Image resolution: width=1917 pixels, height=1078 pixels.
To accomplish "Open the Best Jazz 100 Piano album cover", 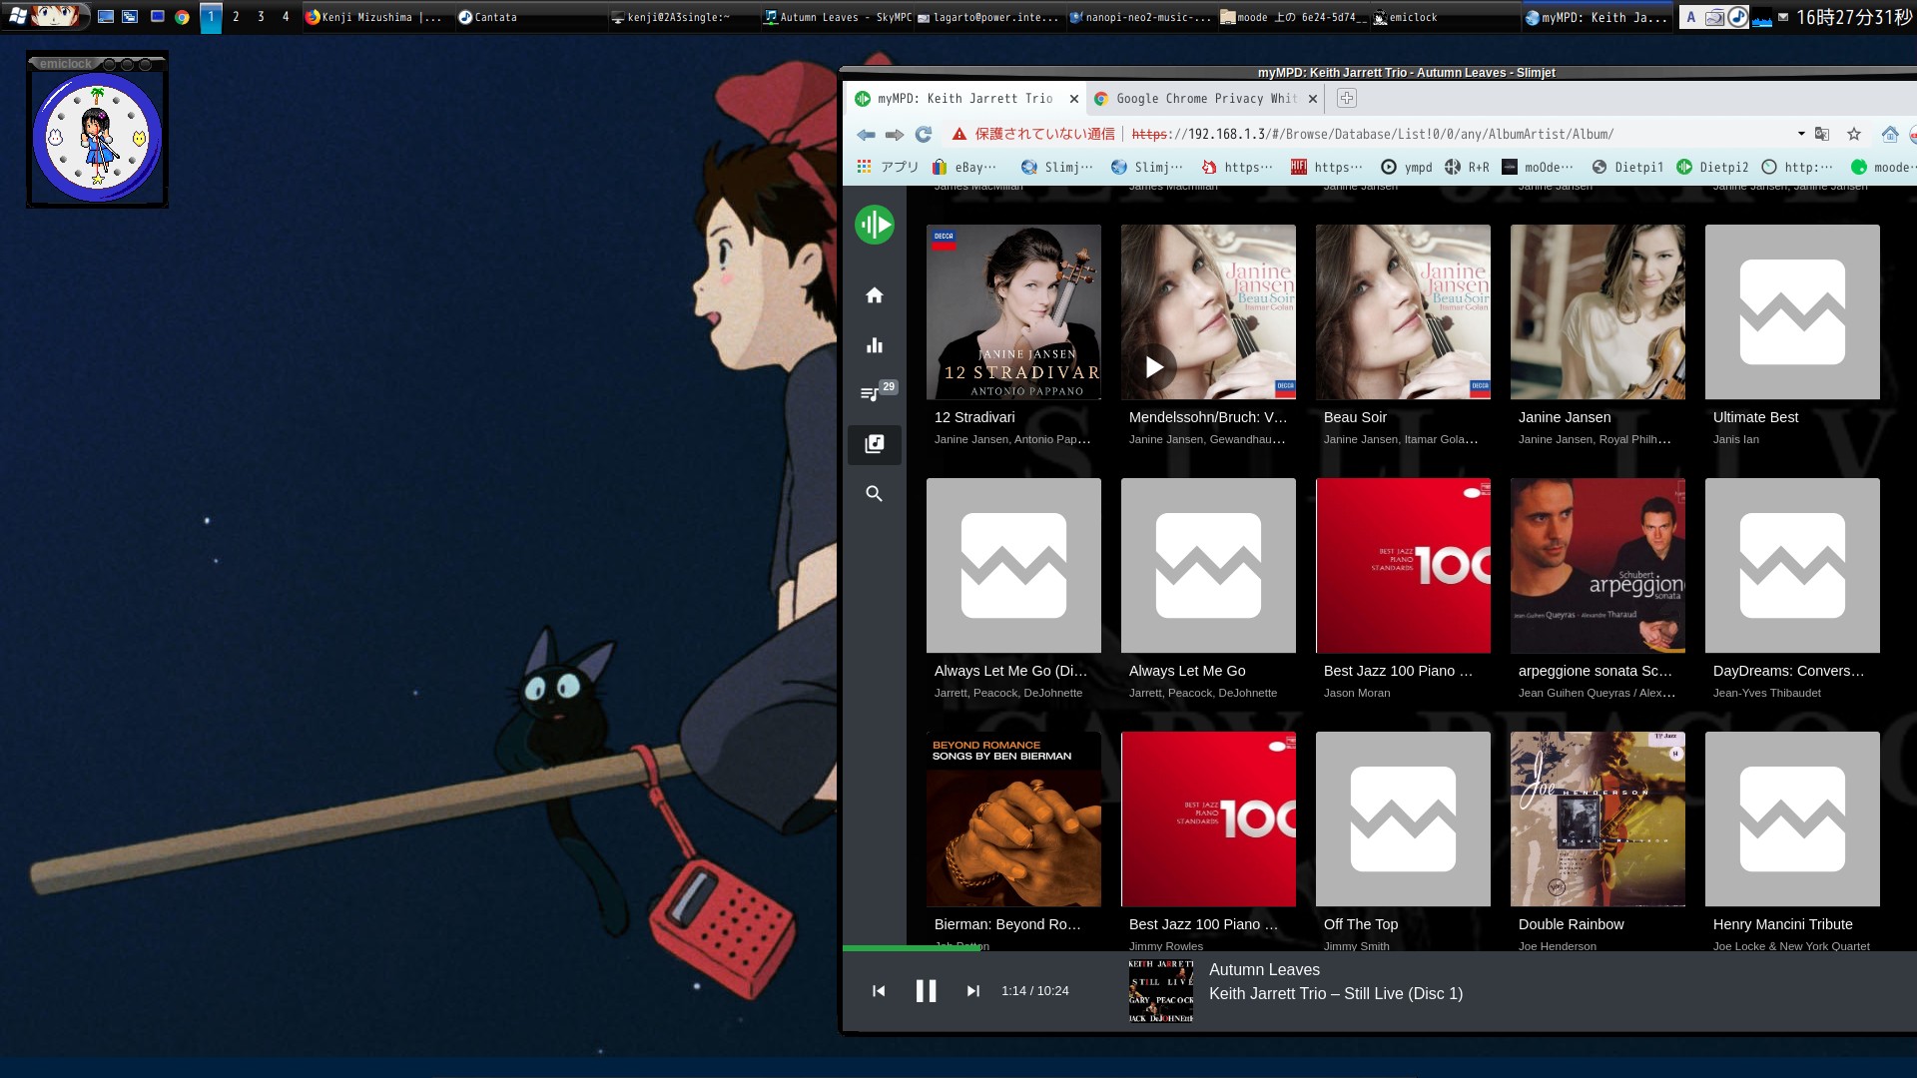I will (1403, 565).
